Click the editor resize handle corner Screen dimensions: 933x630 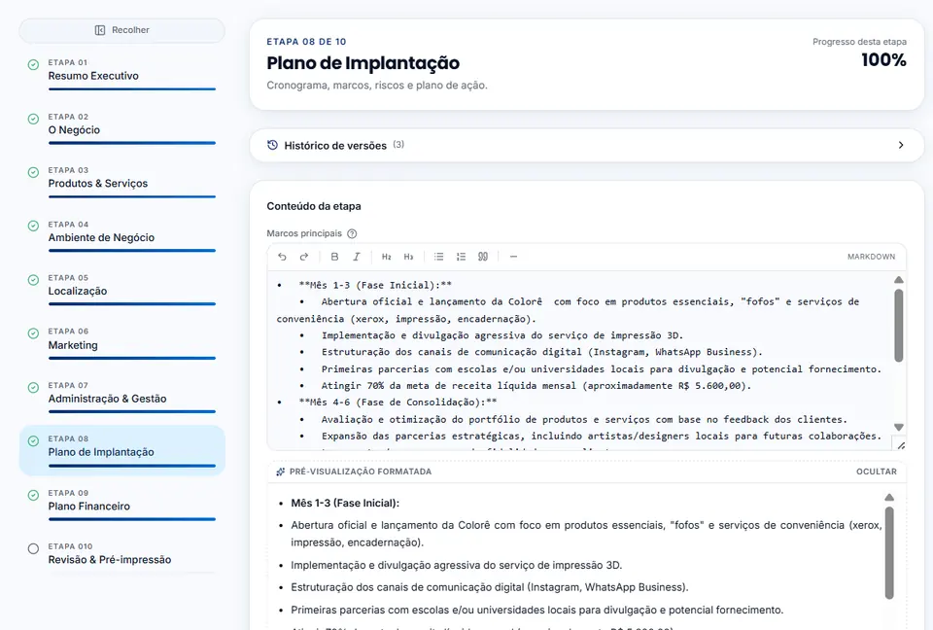[901, 445]
